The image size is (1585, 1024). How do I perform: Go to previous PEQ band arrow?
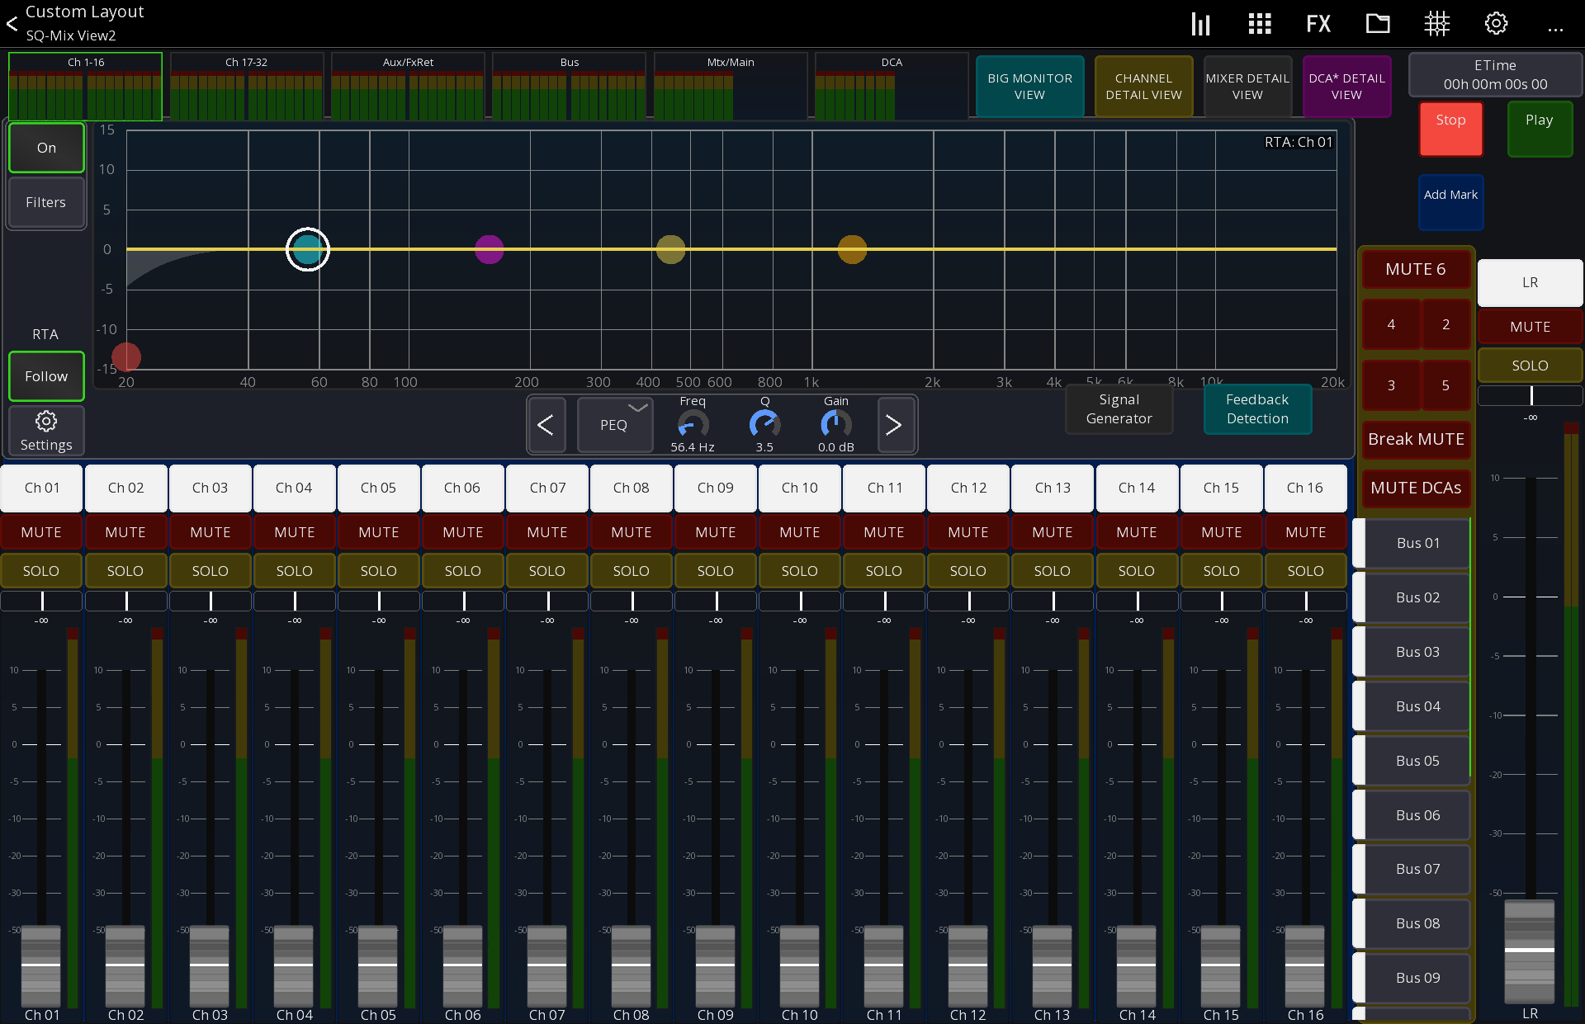click(546, 425)
